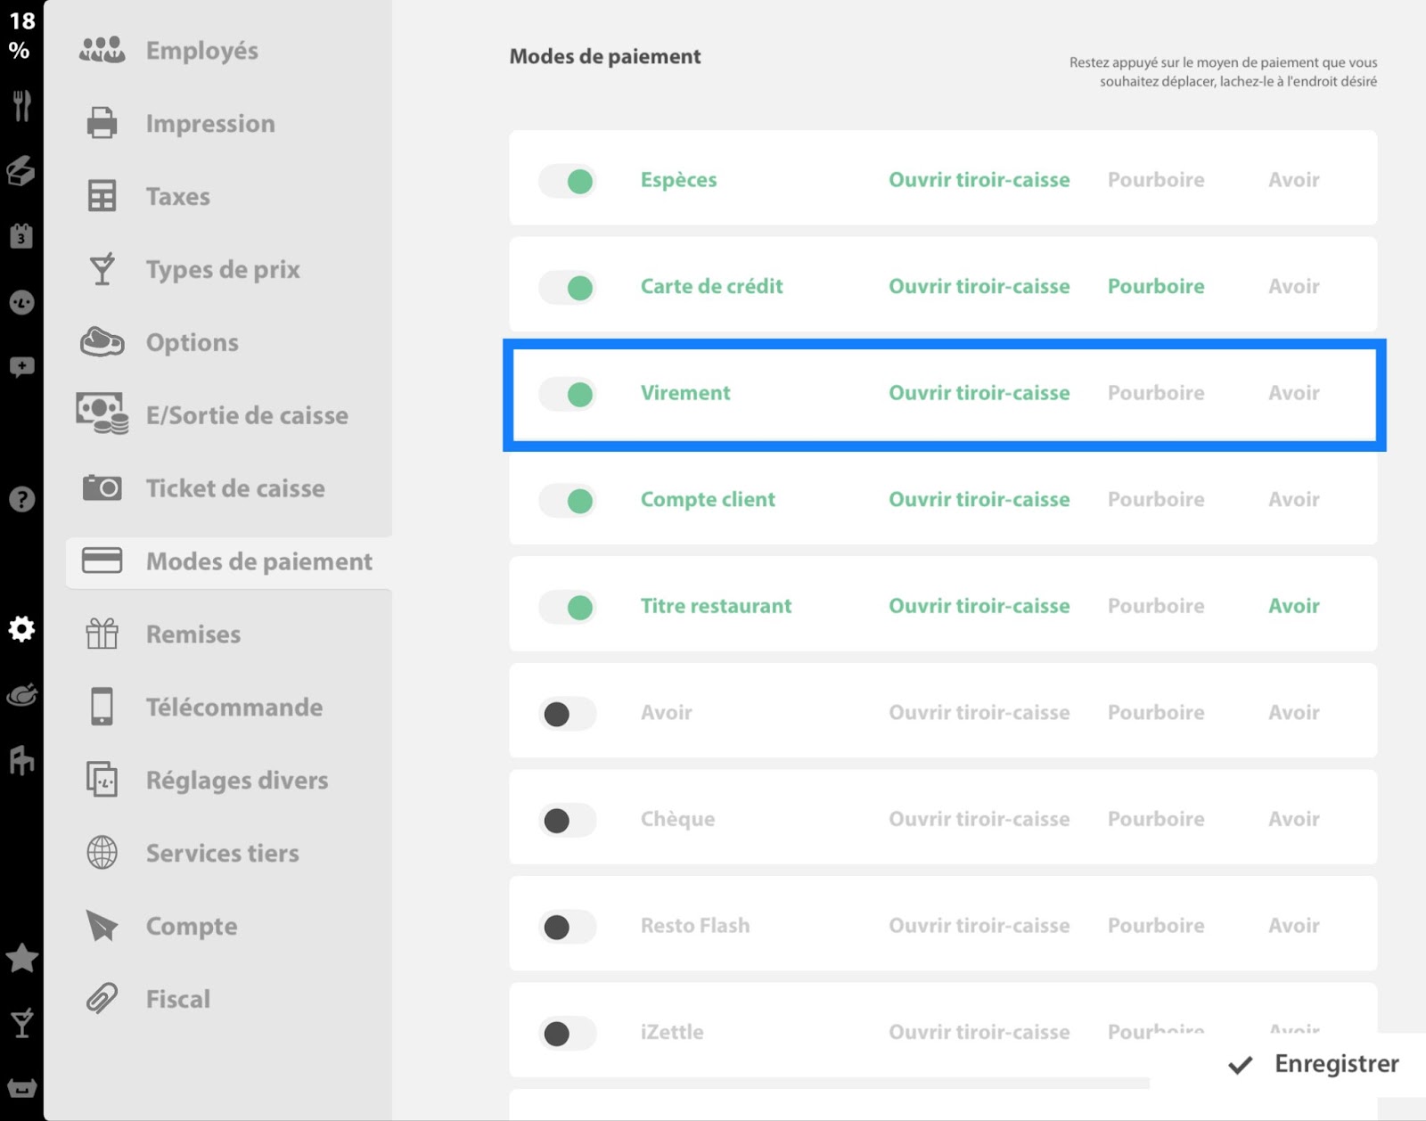Click the Télécommande phone icon
Screen dimensions: 1426x1121
pyautogui.click(x=102, y=707)
